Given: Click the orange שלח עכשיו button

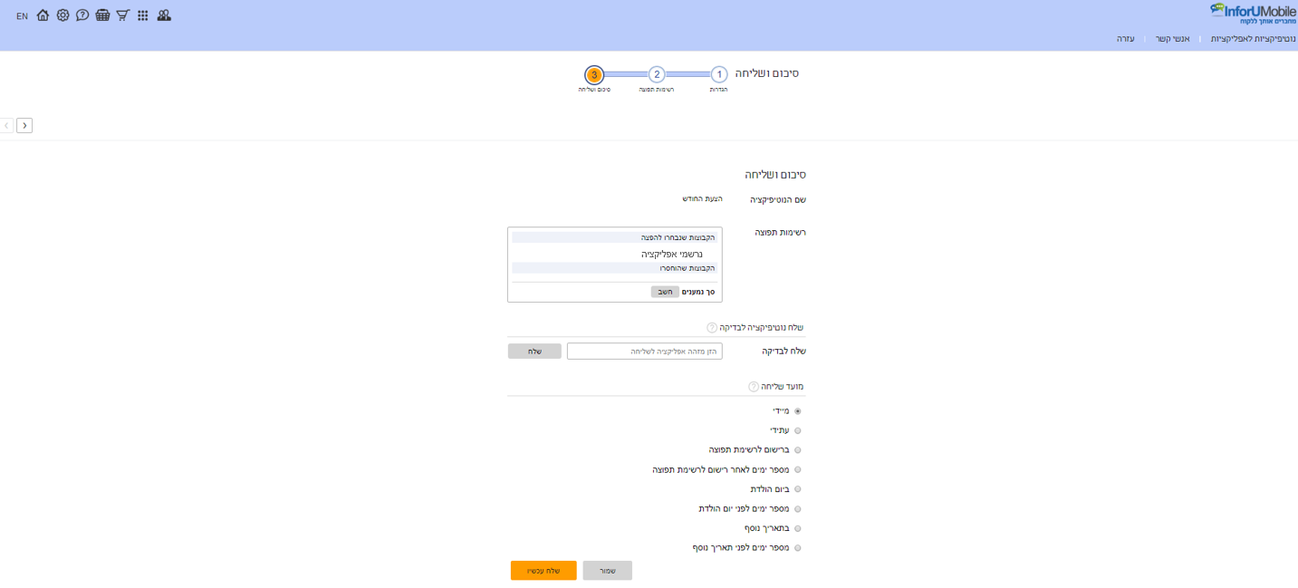Looking at the screenshot, I should tap(543, 571).
